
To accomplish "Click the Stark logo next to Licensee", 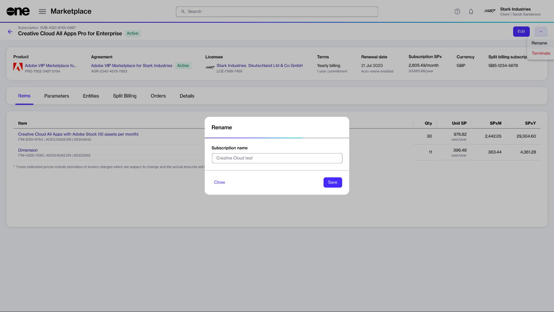I will tap(210, 68).
